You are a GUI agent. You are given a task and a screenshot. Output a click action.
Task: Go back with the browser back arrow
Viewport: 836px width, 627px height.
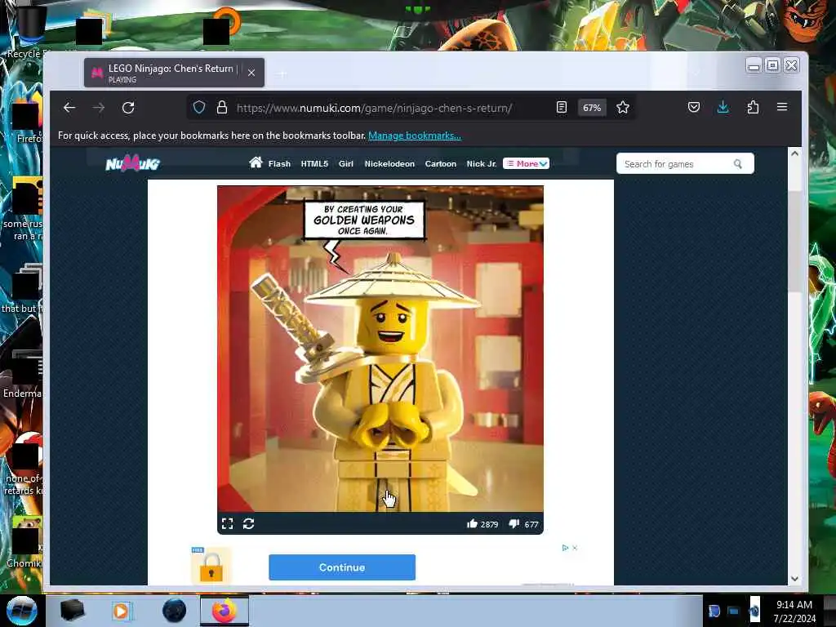(x=69, y=108)
